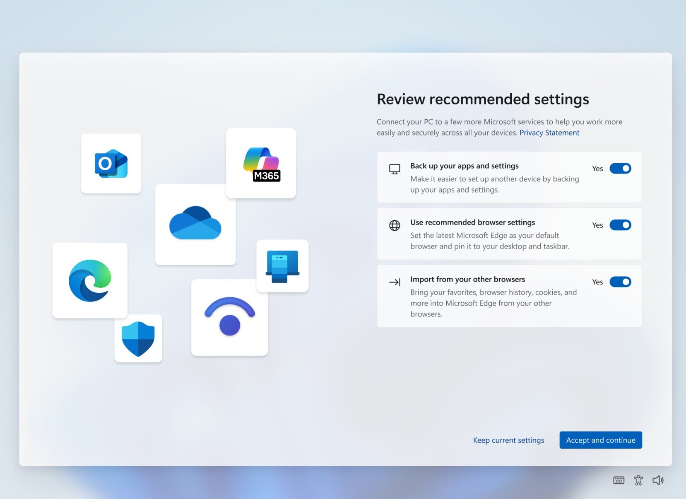Click the volume icon in system tray
This screenshot has height=499, width=686.
[658, 480]
